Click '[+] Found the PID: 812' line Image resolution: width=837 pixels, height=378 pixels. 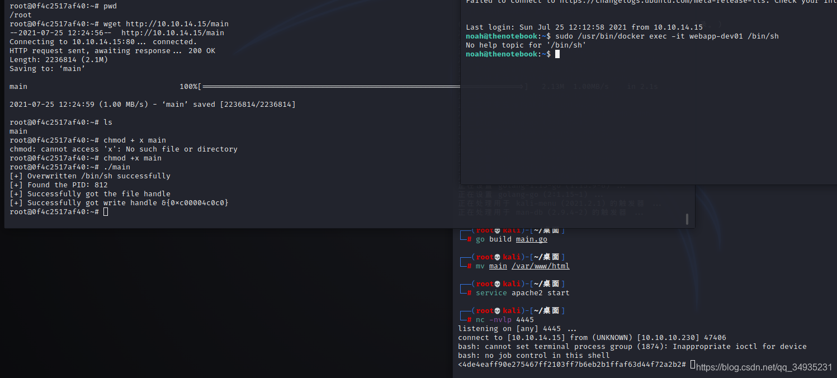[x=59, y=185]
